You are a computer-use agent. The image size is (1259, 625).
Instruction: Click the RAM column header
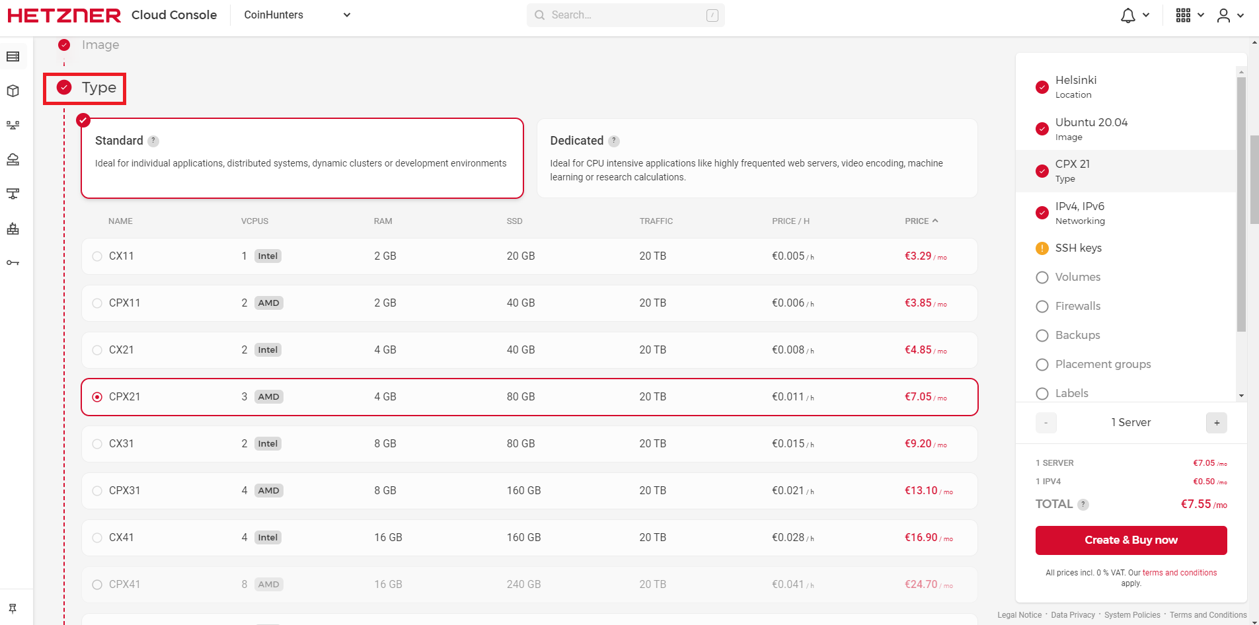[383, 221]
